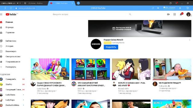Image resolution: width=193 pixels, height=108 pixels.
Task: Click channel name DEEP under video
Action: tap(80, 89)
